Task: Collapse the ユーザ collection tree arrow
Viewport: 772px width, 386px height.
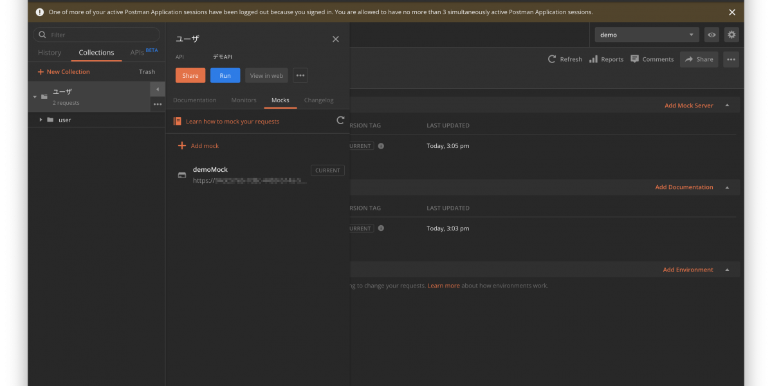Action: (33, 96)
